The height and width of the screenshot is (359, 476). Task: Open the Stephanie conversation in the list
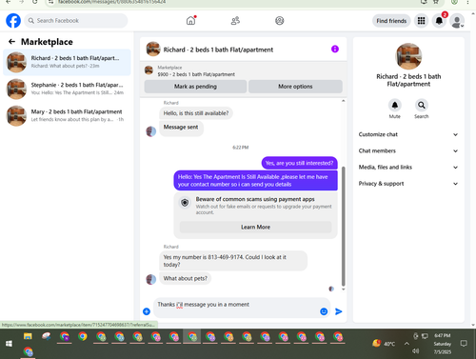tap(67, 89)
